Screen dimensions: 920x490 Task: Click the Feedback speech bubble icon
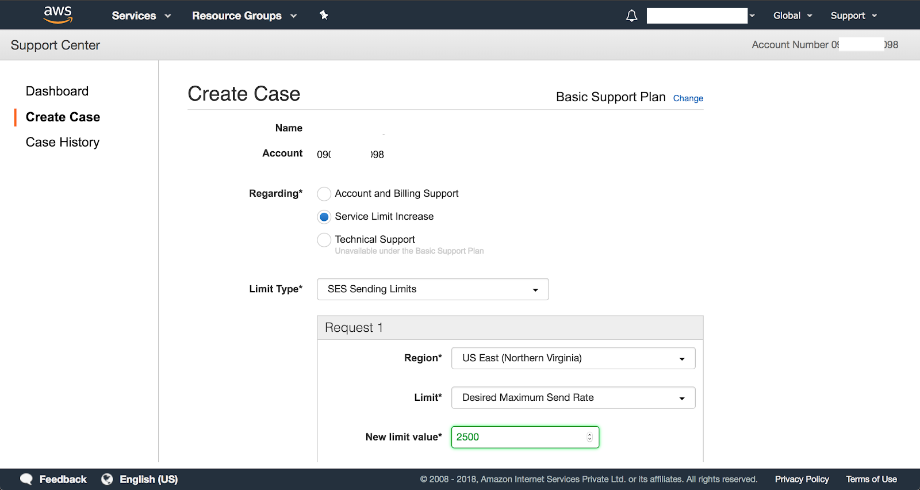tap(26, 479)
